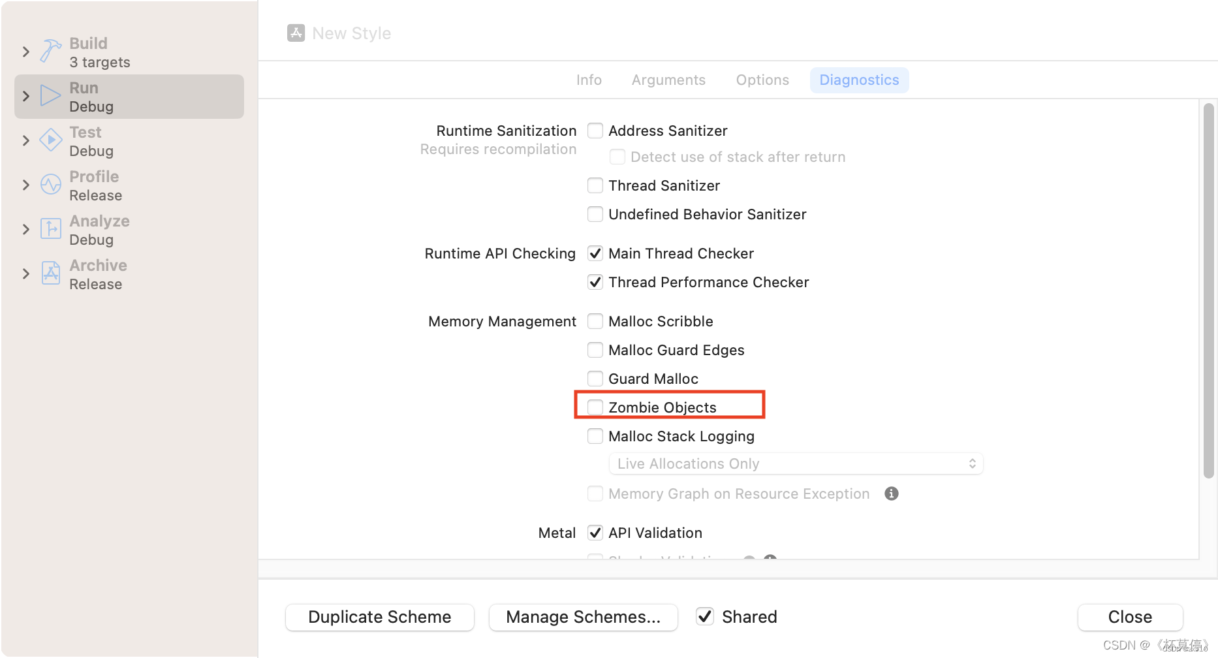
Task: Switch to the Arguments tab
Action: tap(668, 80)
